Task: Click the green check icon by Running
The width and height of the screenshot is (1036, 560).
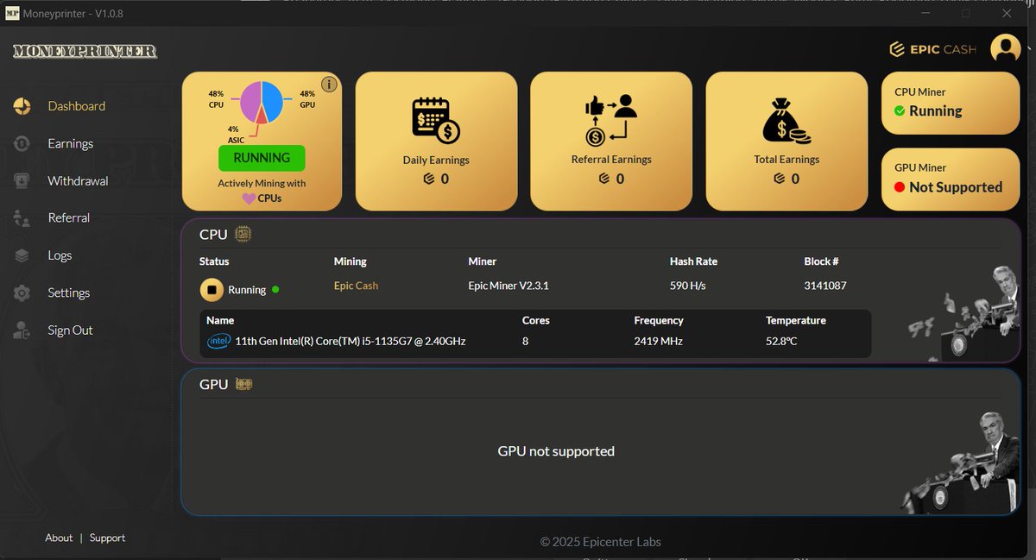Action: click(x=900, y=111)
